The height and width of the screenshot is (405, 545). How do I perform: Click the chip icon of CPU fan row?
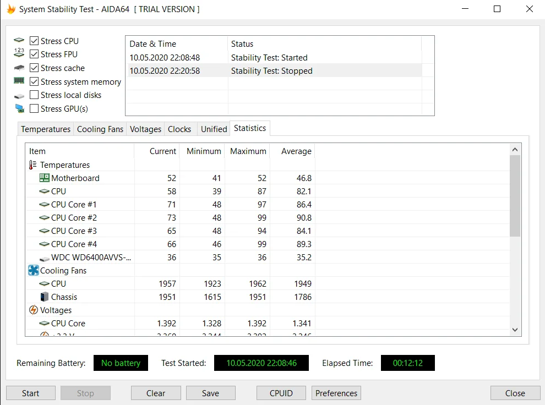pyautogui.click(x=44, y=284)
